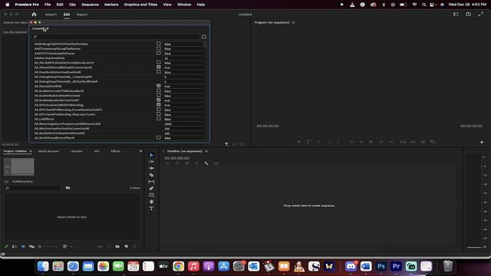Viewport: 491px width, 276px height.
Task: Switch Project panel to List View
Action: (x=15, y=247)
